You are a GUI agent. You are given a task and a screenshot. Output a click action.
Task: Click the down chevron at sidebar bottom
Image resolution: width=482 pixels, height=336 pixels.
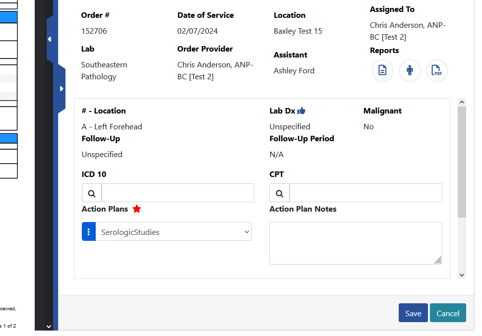click(x=48, y=327)
